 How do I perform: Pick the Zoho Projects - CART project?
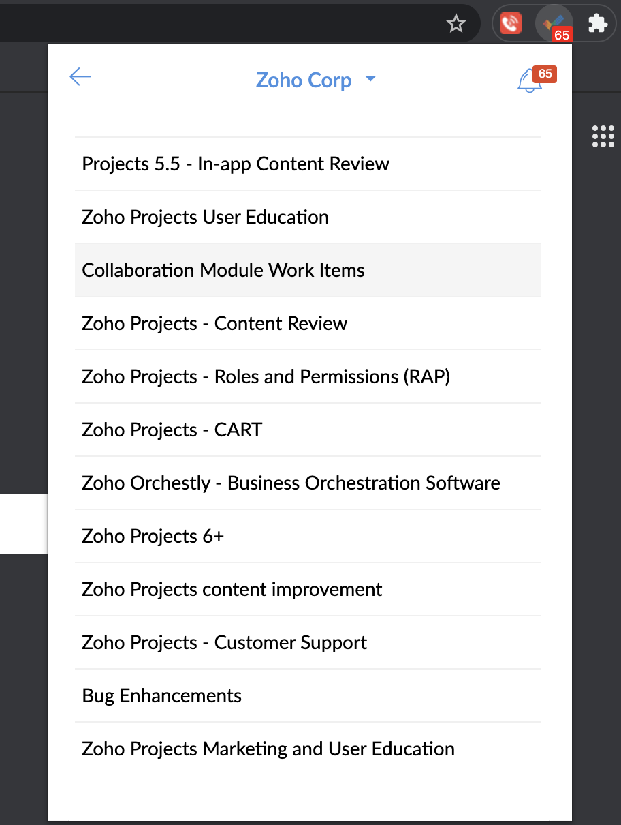coord(308,430)
